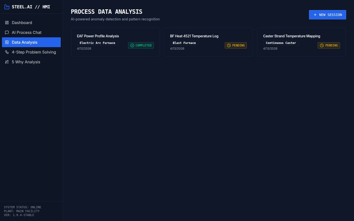Select the Dashboard grid icon

7,22
